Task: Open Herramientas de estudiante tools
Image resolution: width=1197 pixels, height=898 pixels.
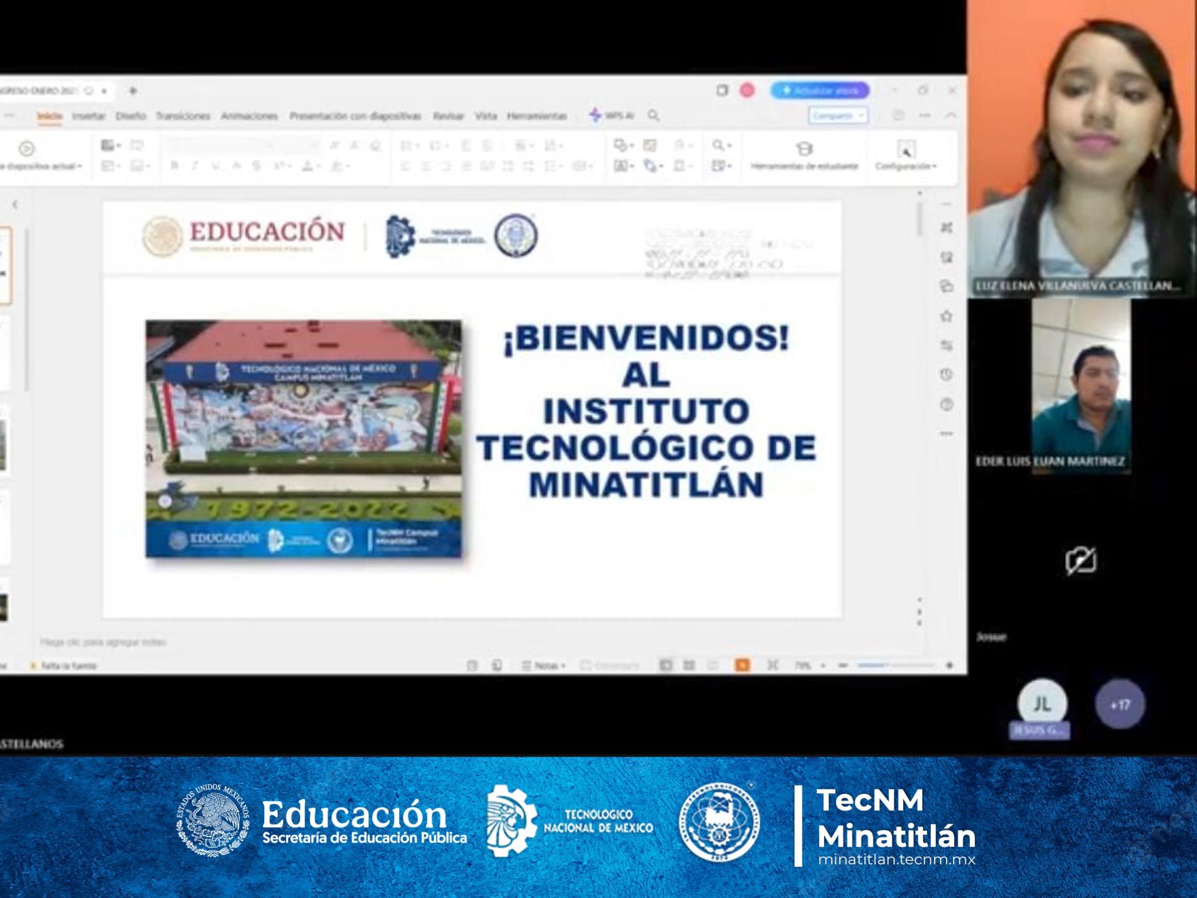Action: point(804,155)
